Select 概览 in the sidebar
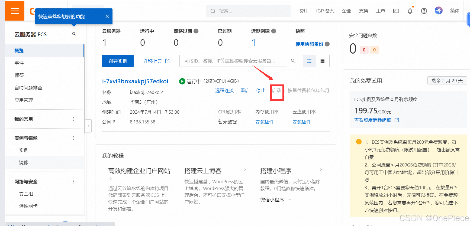 44,51
